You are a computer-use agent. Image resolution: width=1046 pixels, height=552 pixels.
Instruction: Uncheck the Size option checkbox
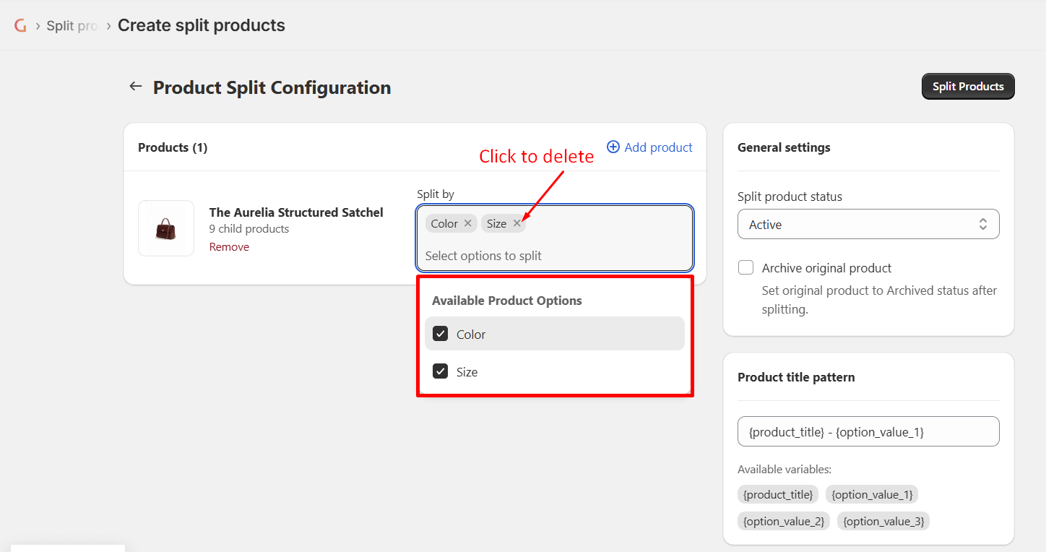[x=440, y=371]
